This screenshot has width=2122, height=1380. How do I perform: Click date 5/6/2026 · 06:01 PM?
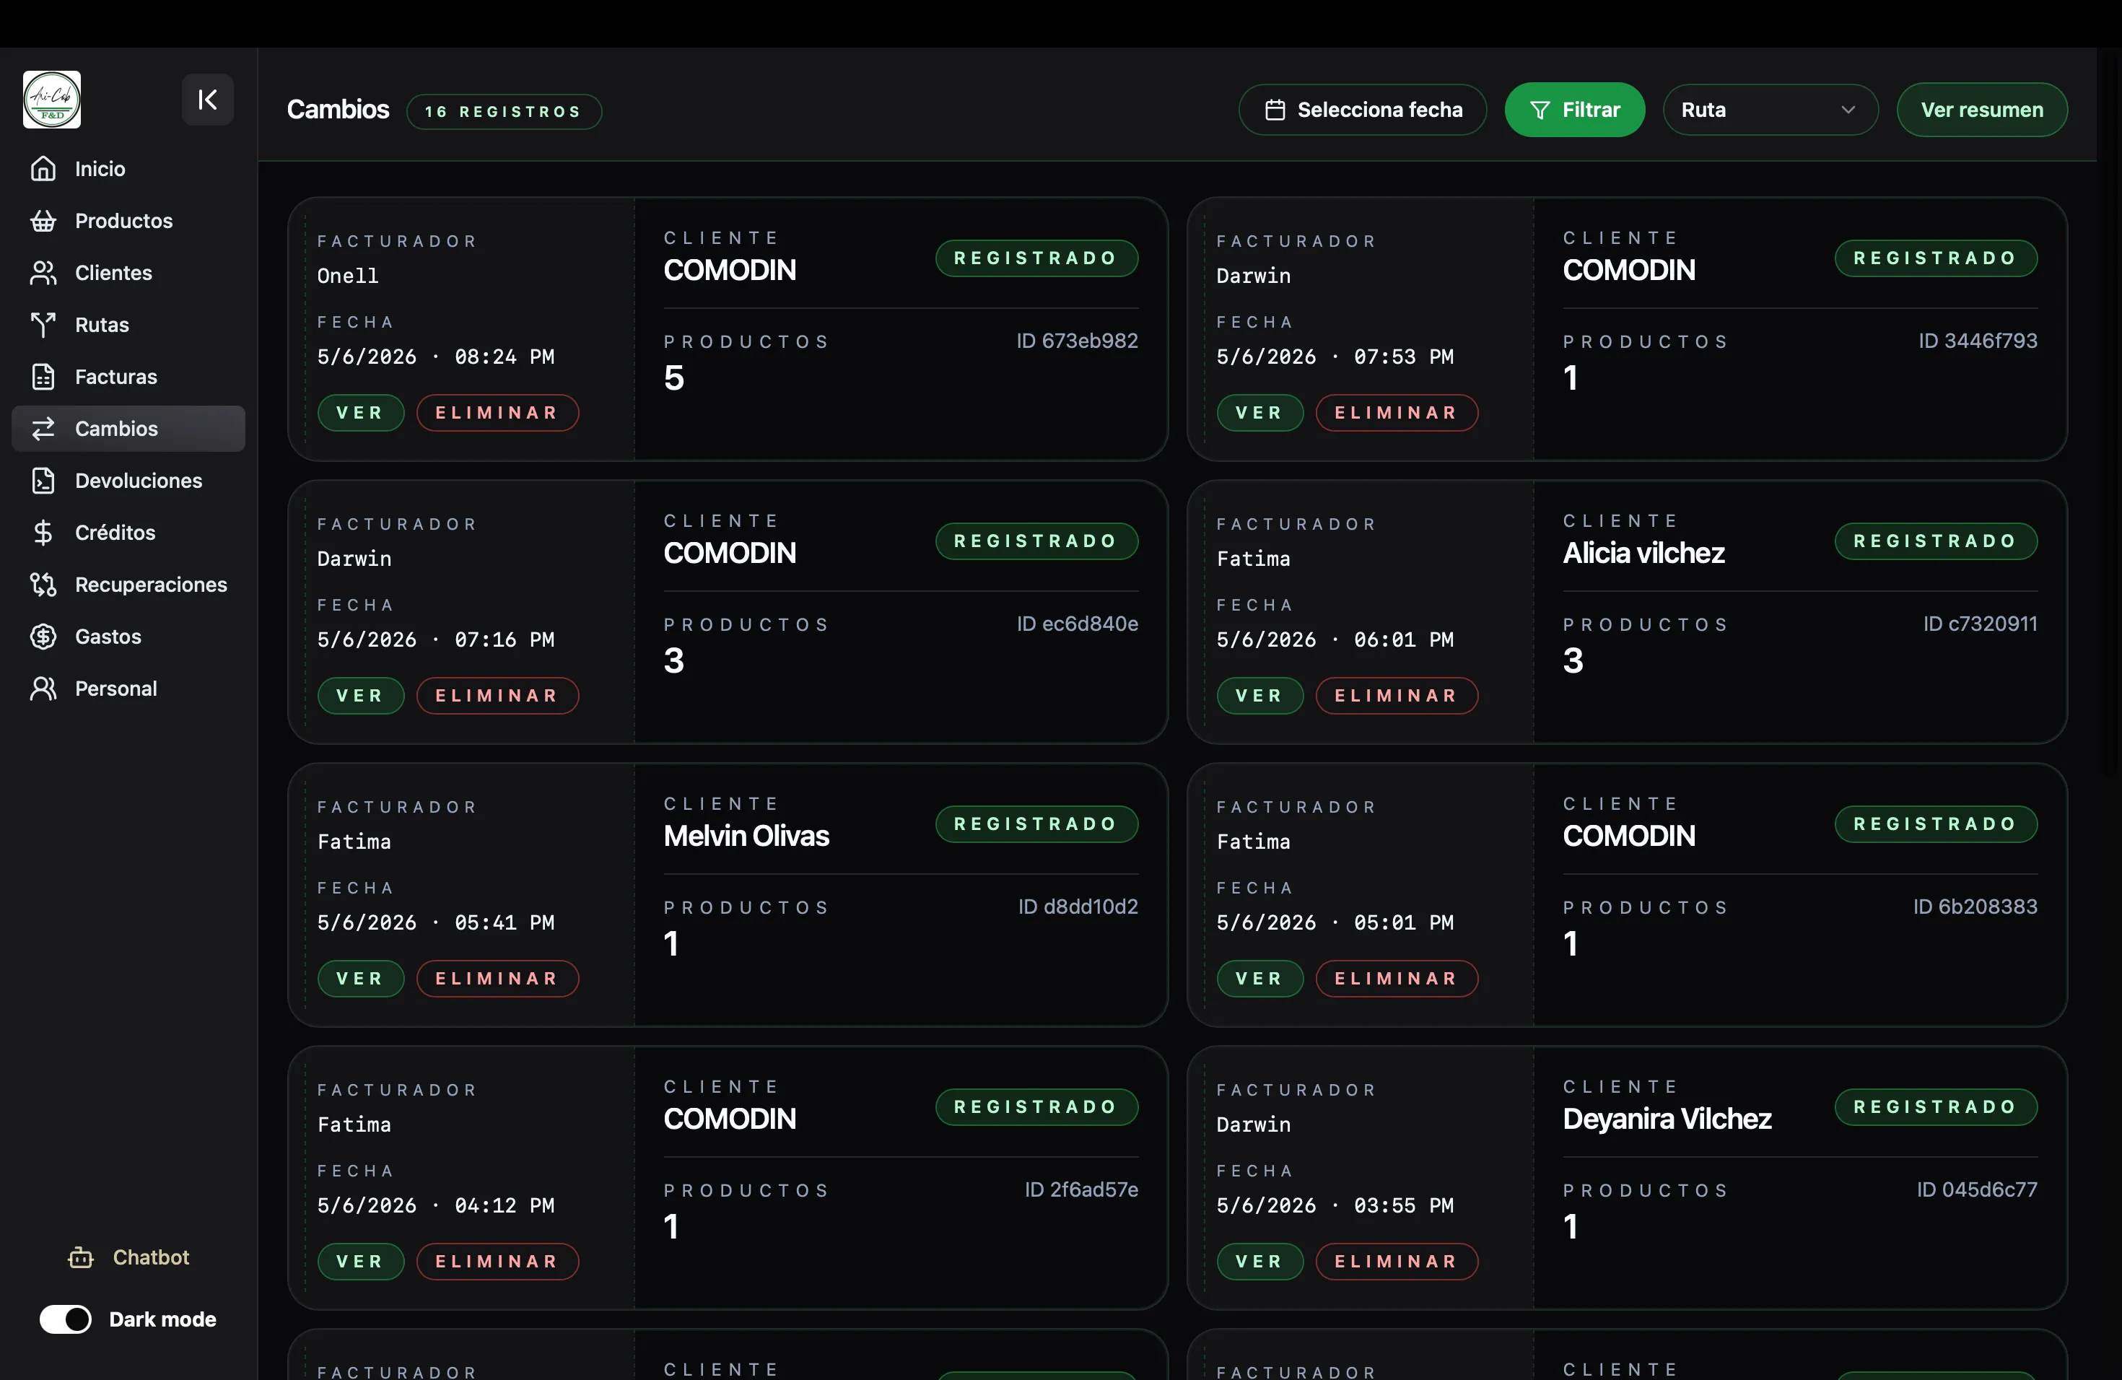[x=1335, y=639]
